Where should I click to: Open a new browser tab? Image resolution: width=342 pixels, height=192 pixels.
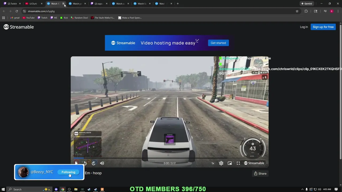pos(178,4)
